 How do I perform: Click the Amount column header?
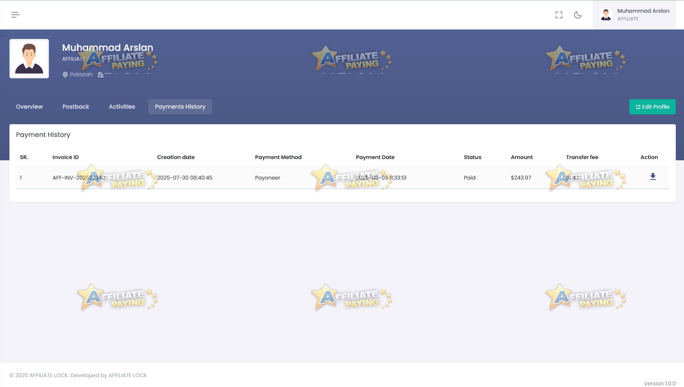(522, 157)
